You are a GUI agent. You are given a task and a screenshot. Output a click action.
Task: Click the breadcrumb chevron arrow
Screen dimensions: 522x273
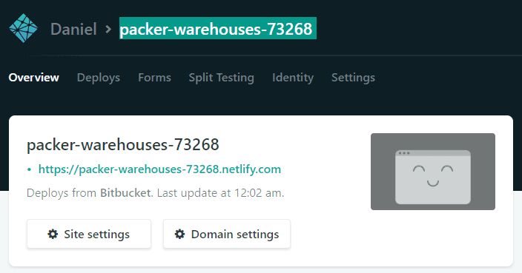pos(108,30)
